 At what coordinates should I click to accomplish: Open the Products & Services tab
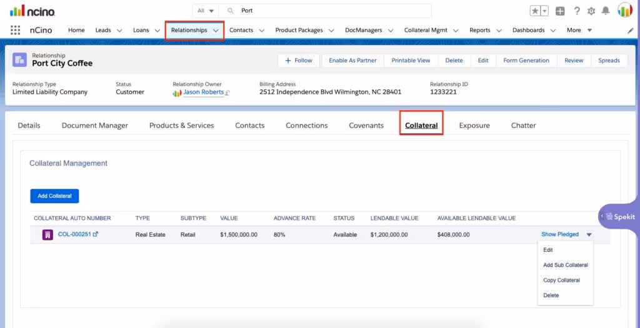[x=182, y=126]
